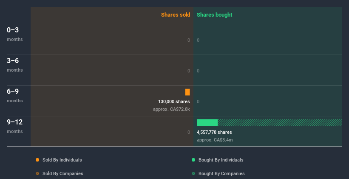Click the Shares sold column header
Viewport: 349px width, 179px height.
tap(176, 15)
